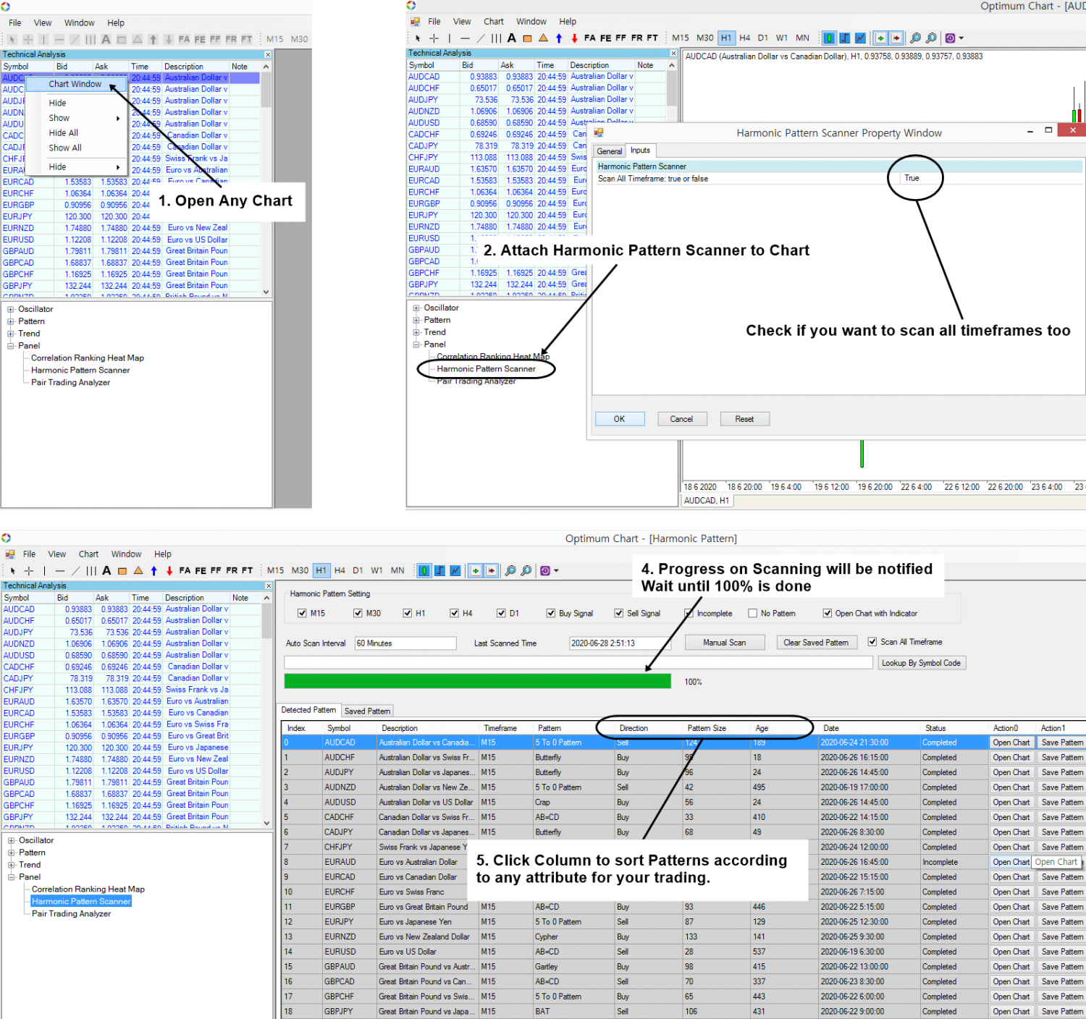Pick the rectangle drawing tool
The width and height of the screenshot is (1086, 1019).
[x=122, y=570]
